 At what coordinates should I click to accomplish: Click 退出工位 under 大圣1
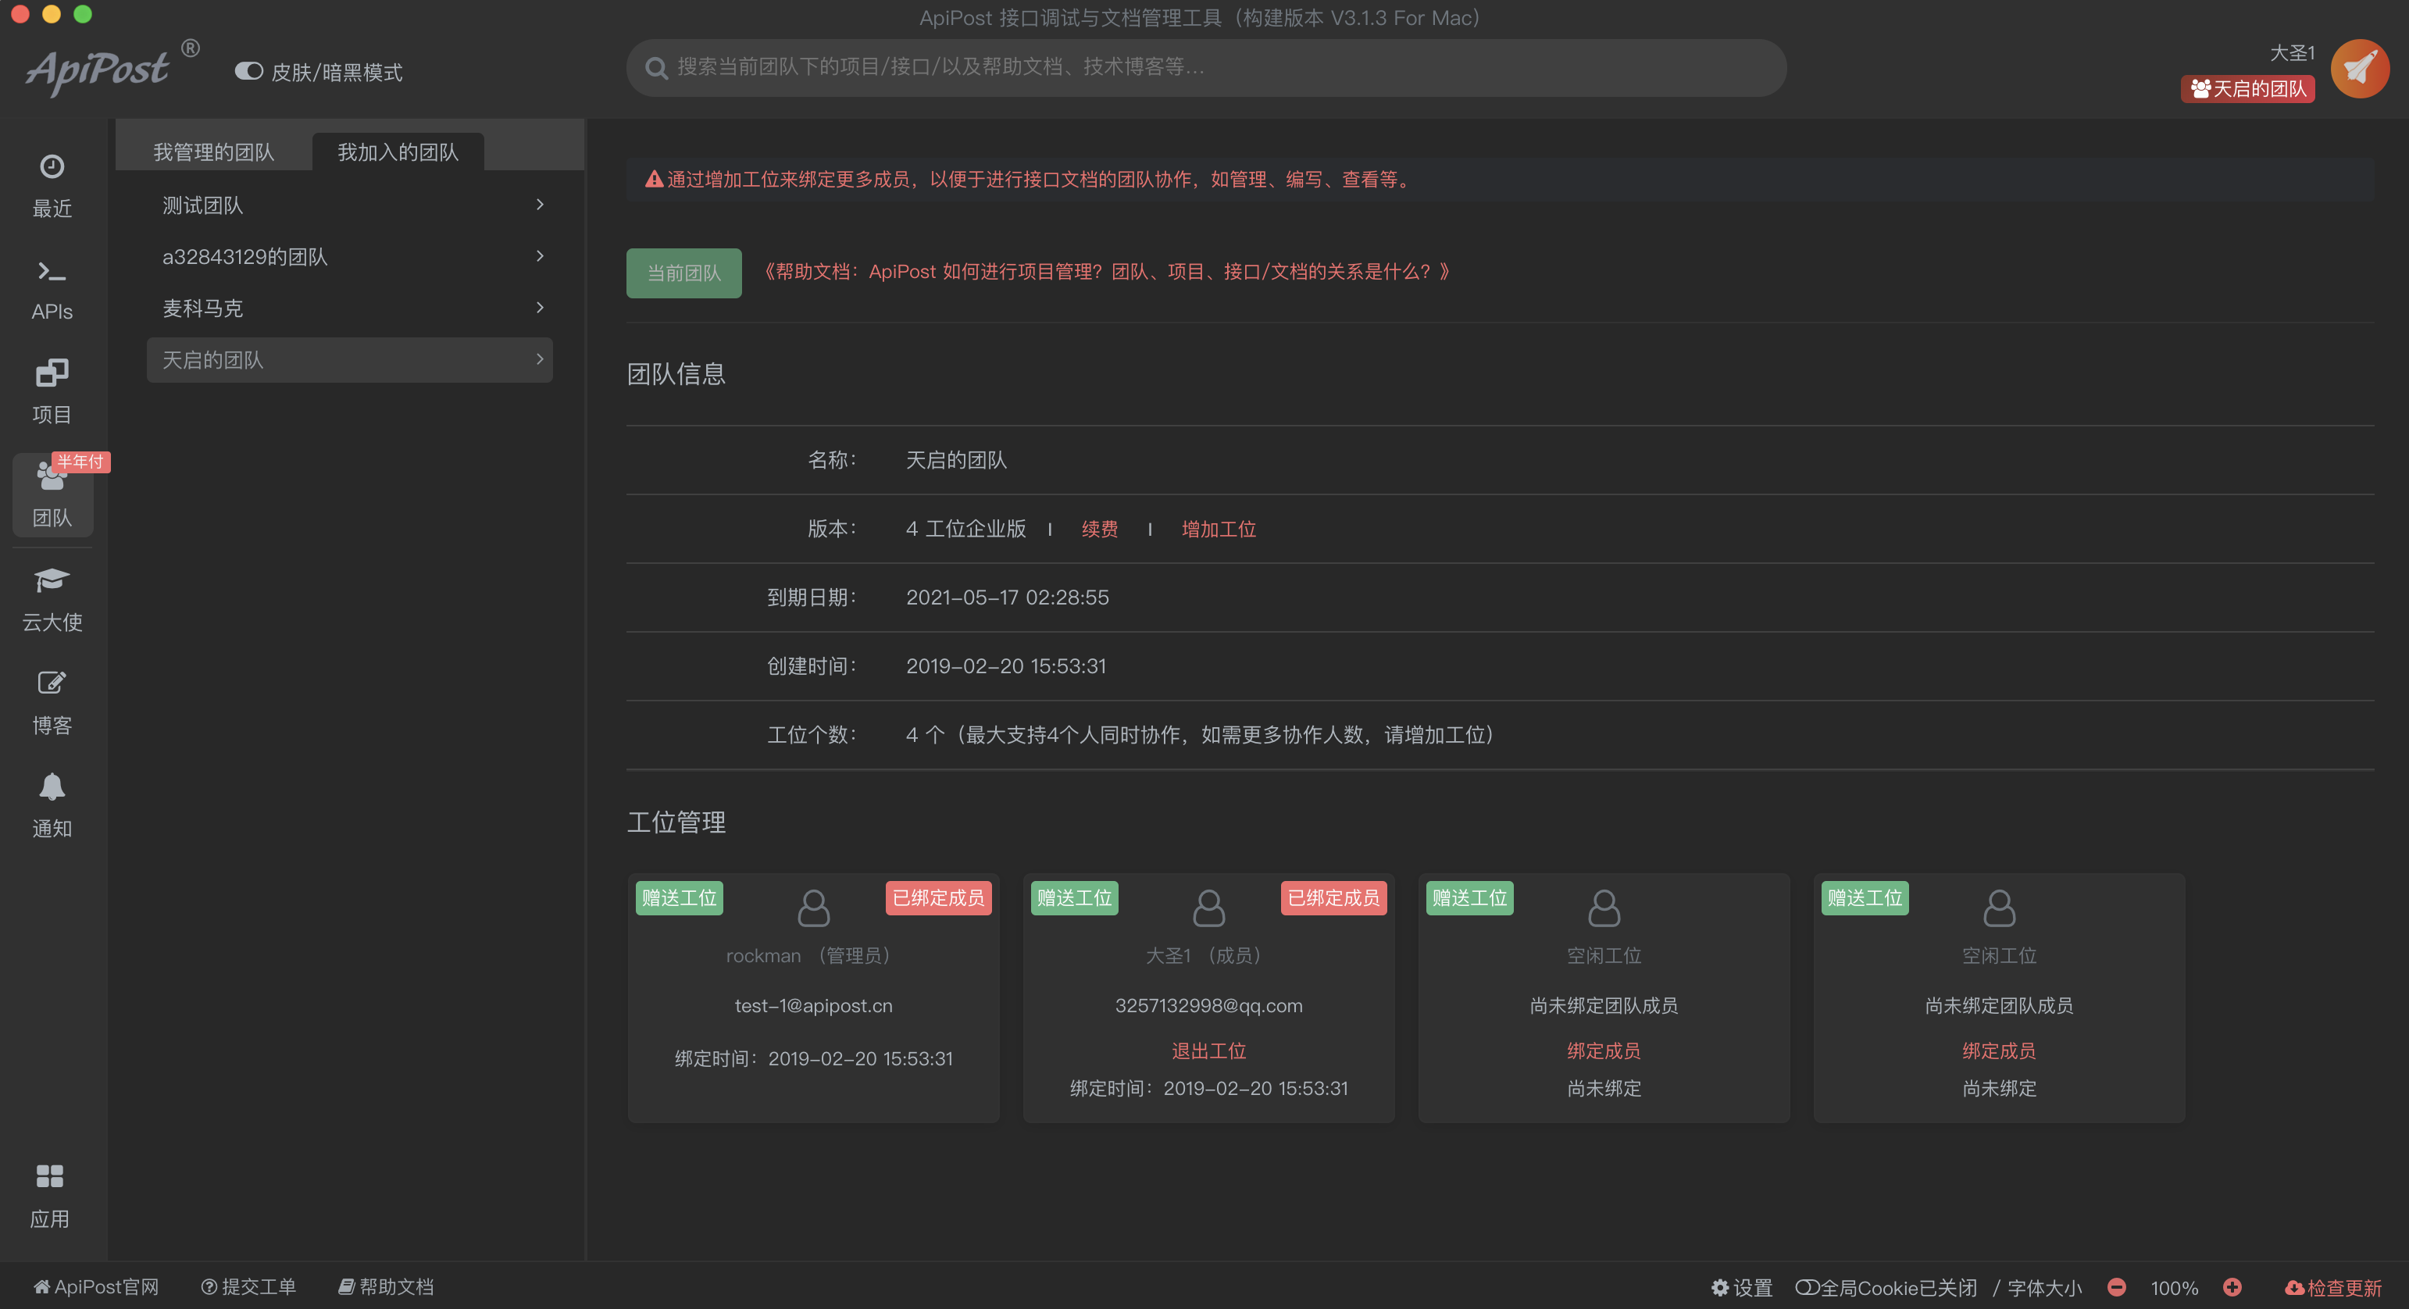point(1208,1050)
